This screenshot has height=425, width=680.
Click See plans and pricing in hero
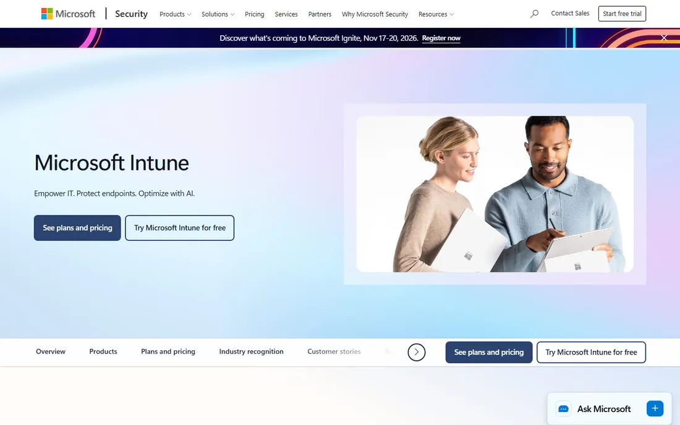coord(77,228)
